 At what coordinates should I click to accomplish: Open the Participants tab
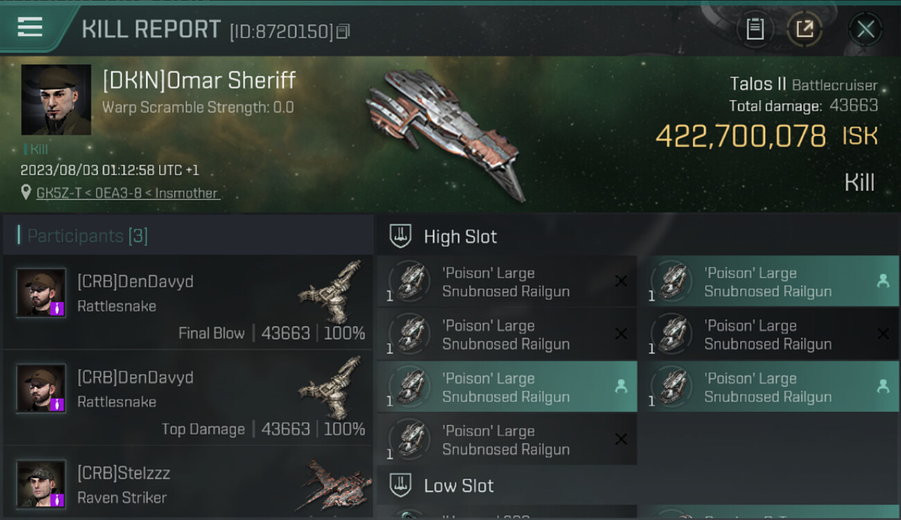[87, 236]
